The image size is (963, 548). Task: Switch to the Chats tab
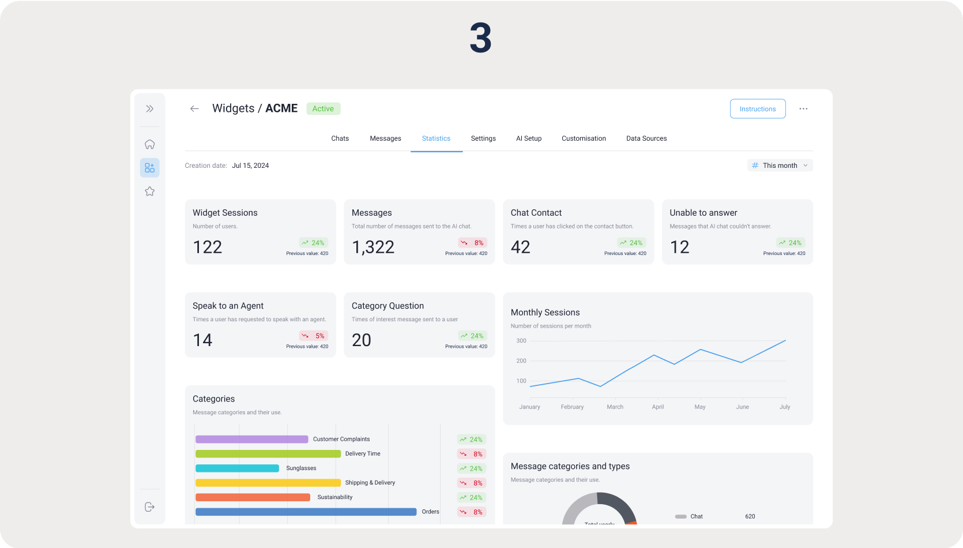coord(340,138)
